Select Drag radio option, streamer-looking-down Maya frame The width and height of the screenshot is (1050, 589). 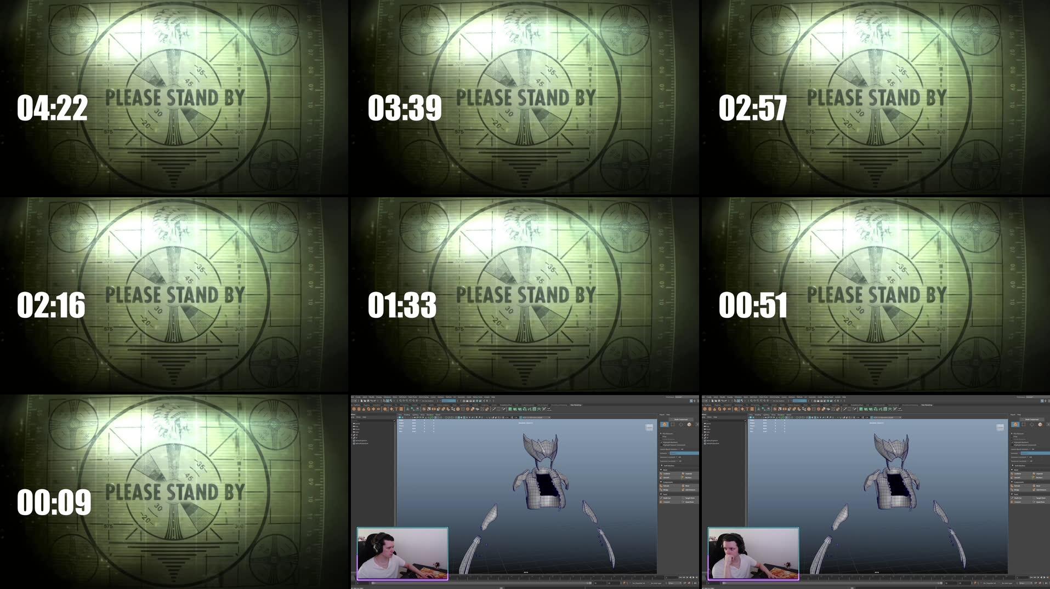[661, 437]
